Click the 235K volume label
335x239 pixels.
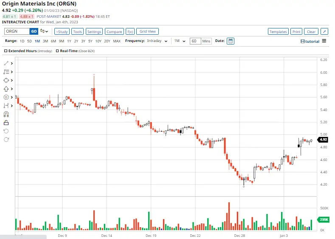coord(324,220)
